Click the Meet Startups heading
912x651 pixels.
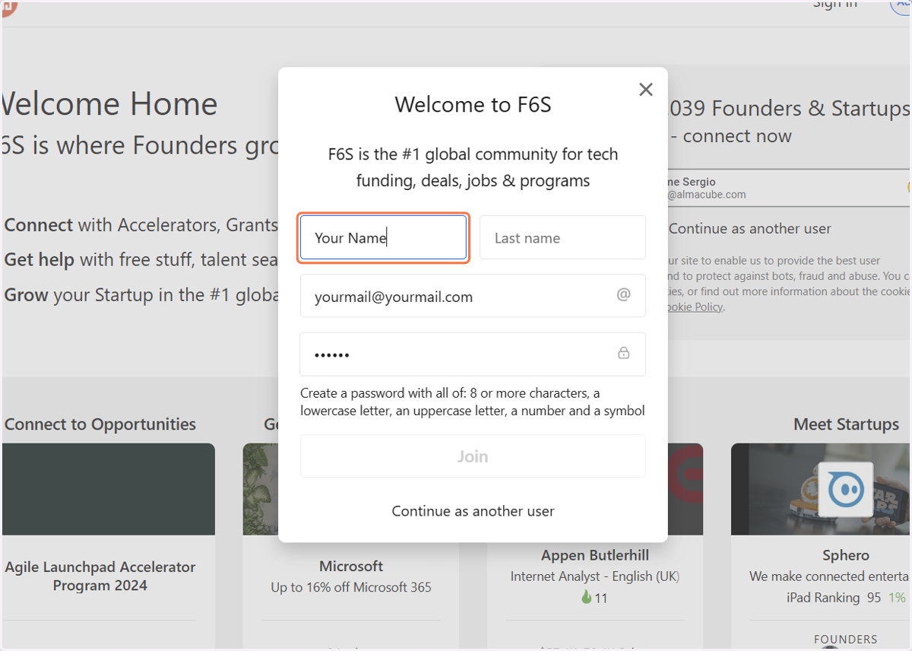[x=847, y=424]
